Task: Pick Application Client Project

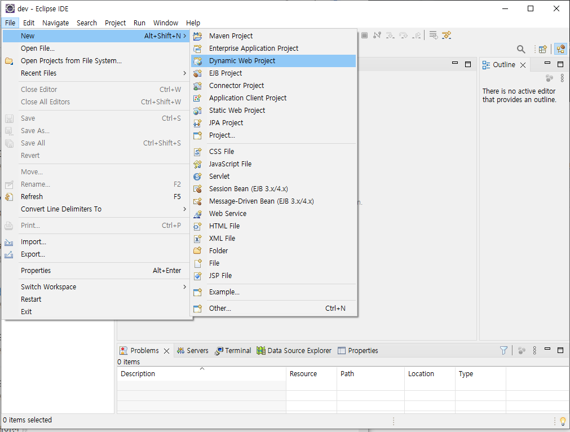Action: click(273, 98)
